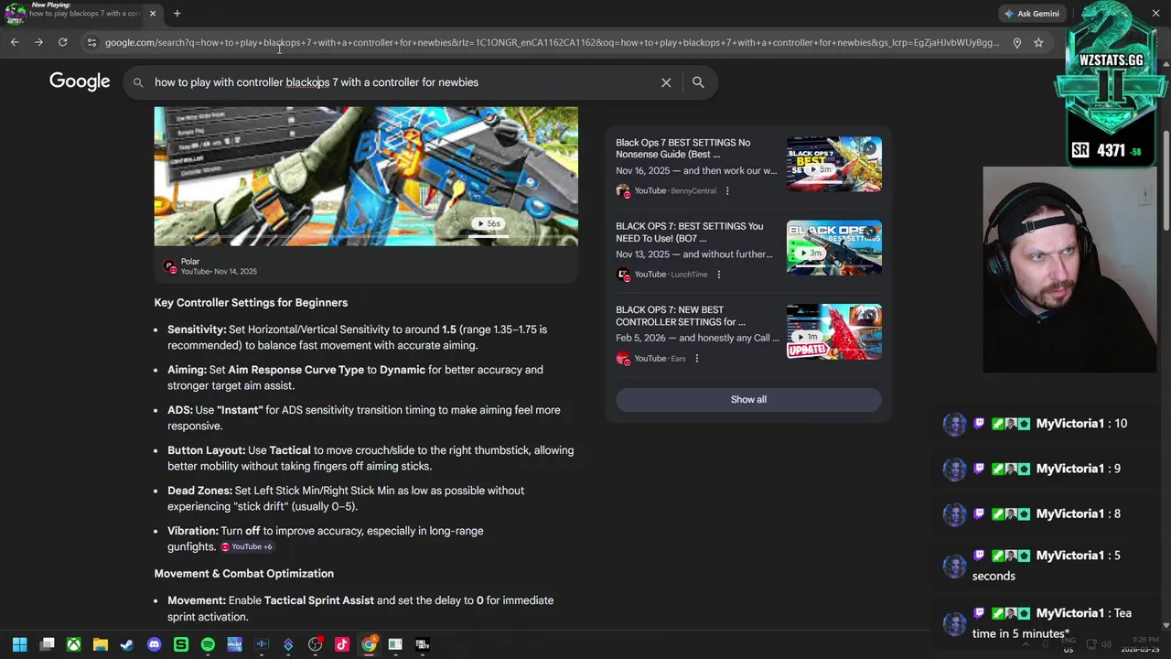
Task: Open Black Ops 7 BEST SETTINGS No Nonsense Guide
Action: click(683, 148)
